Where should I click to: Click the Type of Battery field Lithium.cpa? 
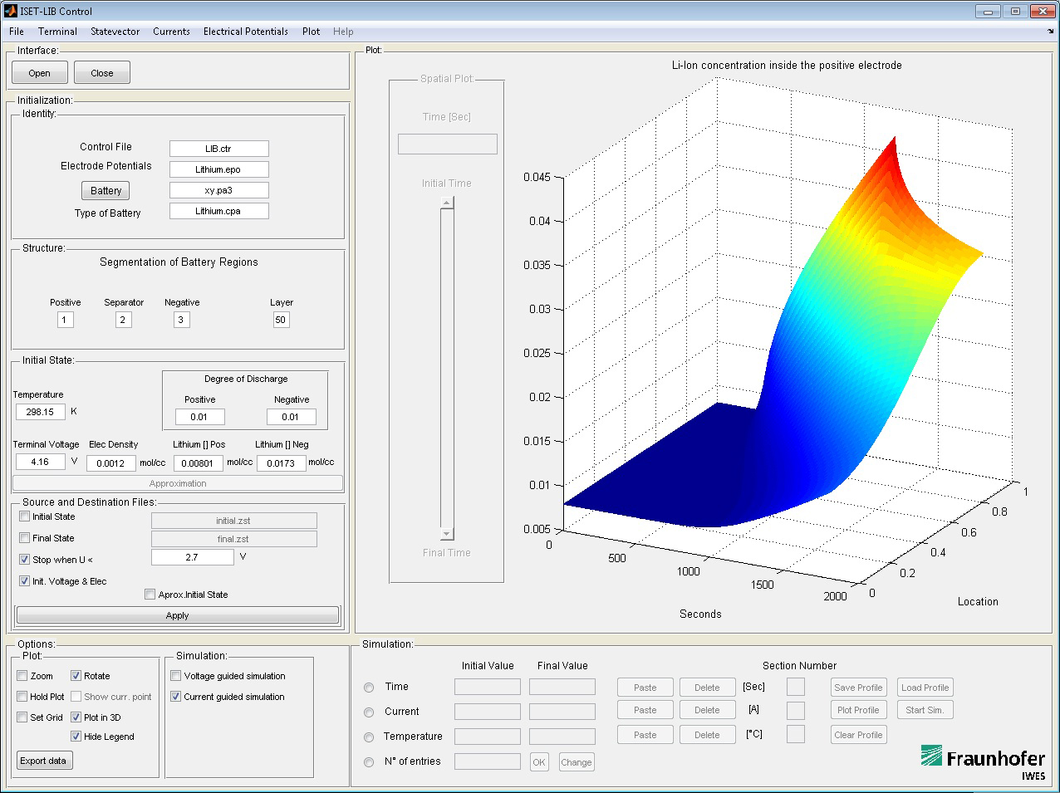point(219,211)
